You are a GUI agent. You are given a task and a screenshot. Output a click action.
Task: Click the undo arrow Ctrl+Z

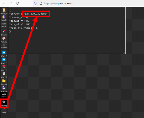coord(4,61)
